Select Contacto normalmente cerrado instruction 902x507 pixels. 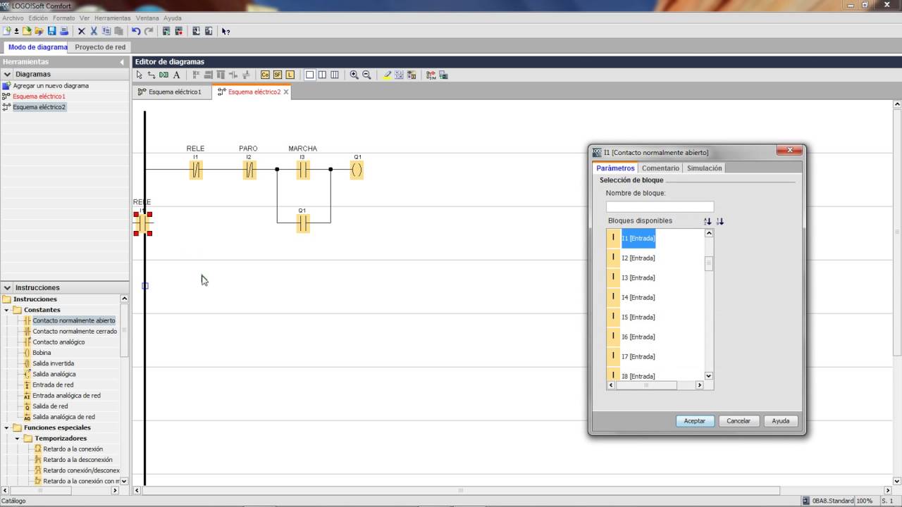[x=75, y=331]
